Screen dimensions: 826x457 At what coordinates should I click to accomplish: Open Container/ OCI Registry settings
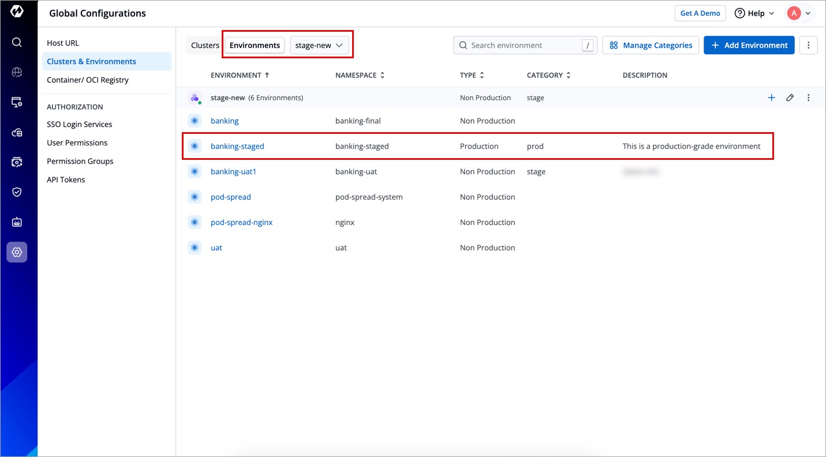(88, 80)
